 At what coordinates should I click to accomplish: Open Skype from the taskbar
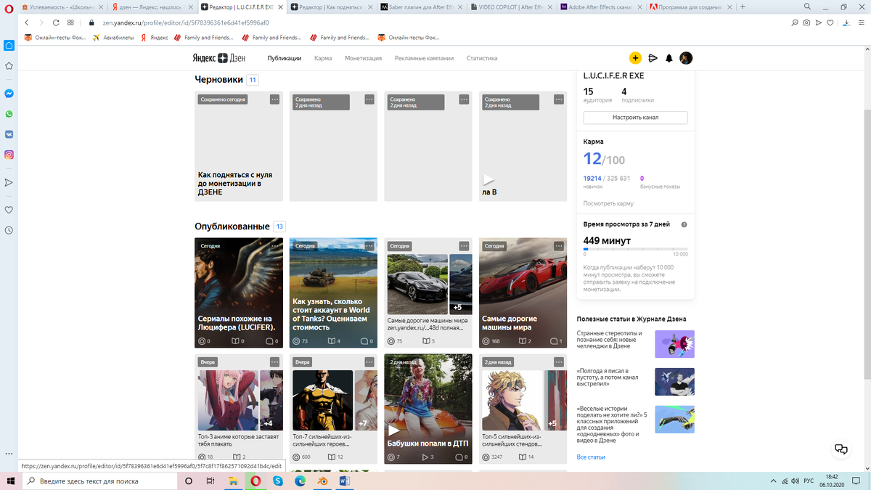tap(278, 481)
